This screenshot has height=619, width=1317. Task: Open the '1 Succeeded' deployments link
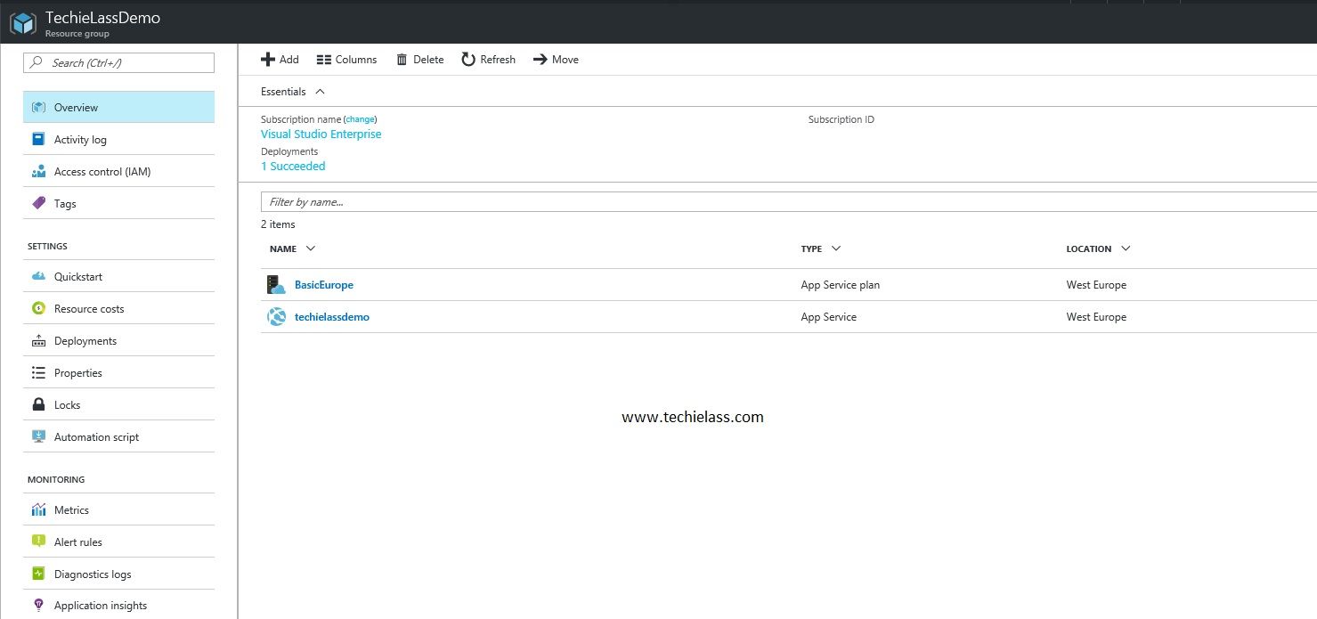[x=293, y=166]
